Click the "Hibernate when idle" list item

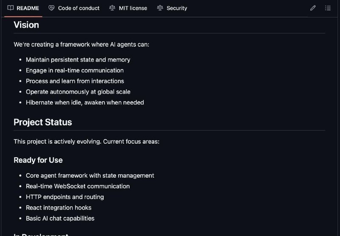(x=85, y=102)
